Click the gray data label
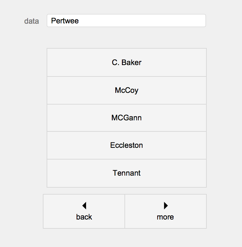242x247 pixels. pos(32,21)
